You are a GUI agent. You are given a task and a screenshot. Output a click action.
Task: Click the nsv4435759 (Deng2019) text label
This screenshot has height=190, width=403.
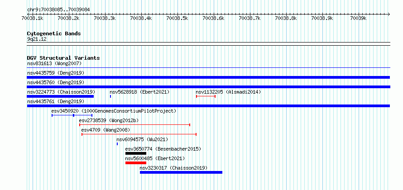(56, 73)
